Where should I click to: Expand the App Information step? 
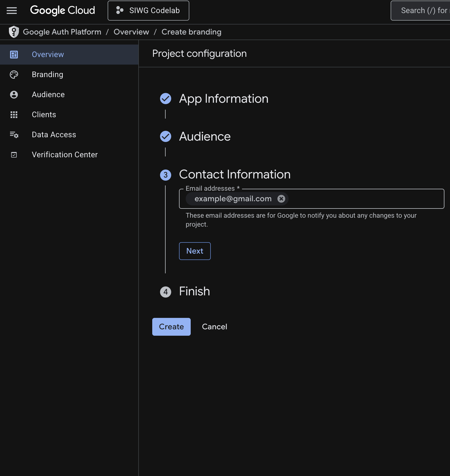click(x=224, y=99)
